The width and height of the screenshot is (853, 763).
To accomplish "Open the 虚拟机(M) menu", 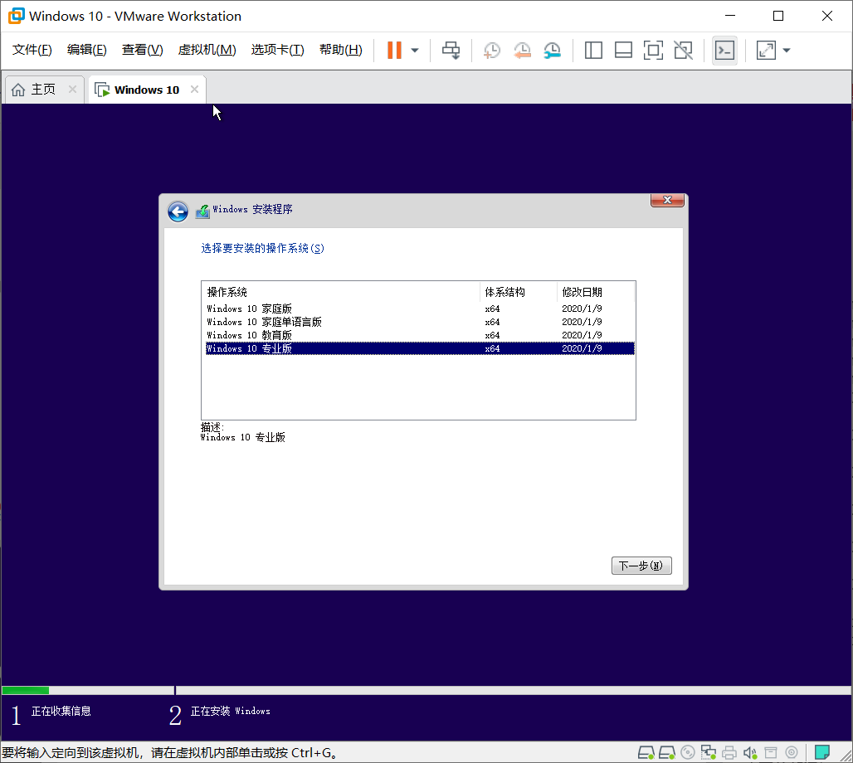I will pos(207,50).
